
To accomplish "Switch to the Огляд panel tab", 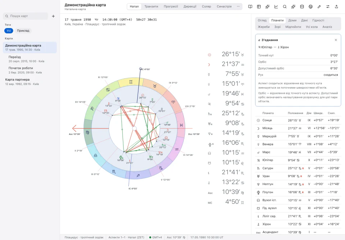I will (x=262, y=20).
